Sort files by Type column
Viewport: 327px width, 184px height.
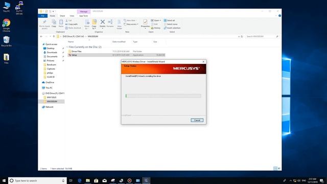click(135, 42)
